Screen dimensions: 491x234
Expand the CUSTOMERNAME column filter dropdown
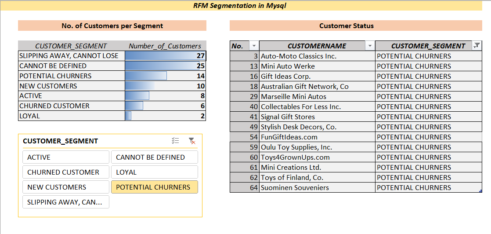[x=370, y=46]
